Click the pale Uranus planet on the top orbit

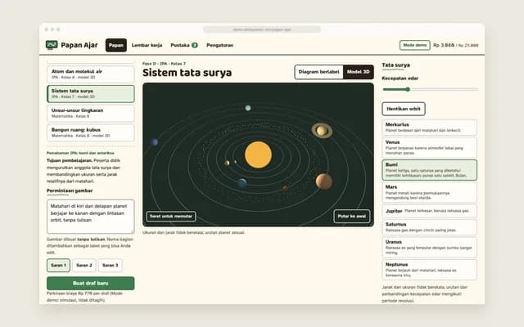[x=248, y=108]
